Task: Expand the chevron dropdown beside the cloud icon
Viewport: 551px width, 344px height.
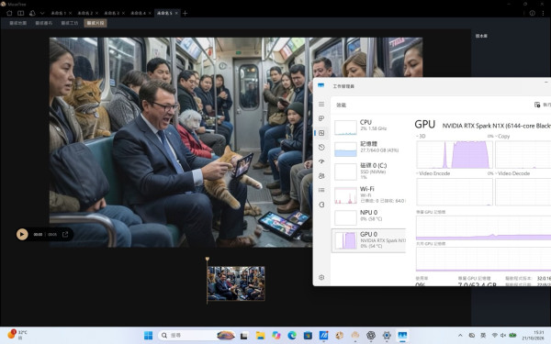Action: click(42, 14)
